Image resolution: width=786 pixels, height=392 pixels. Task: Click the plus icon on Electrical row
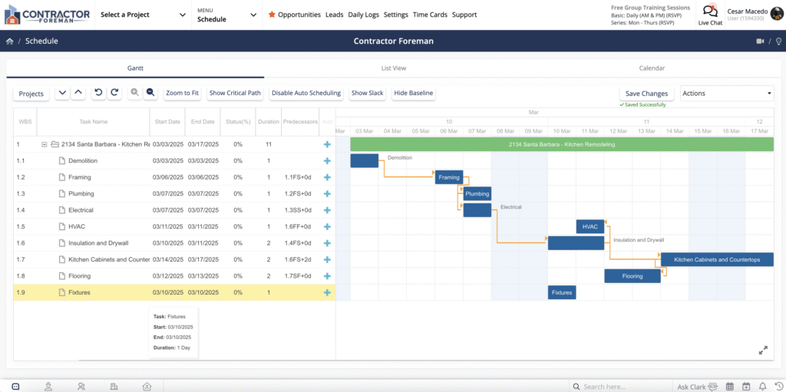coord(327,210)
